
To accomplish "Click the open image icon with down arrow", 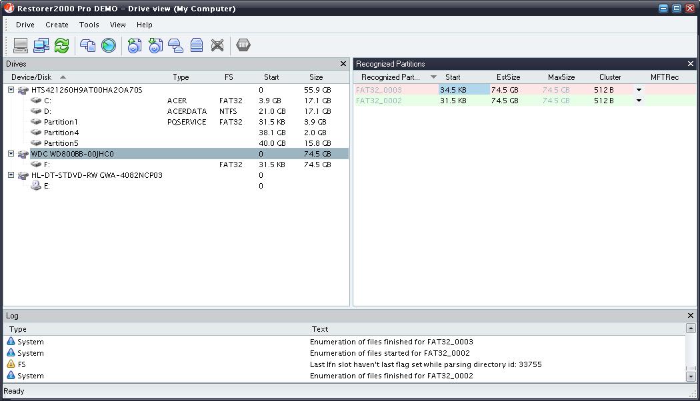I will click(x=155, y=45).
